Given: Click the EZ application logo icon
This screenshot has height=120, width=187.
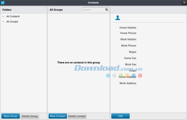Looking at the screenshot, I should pos(3,3).
